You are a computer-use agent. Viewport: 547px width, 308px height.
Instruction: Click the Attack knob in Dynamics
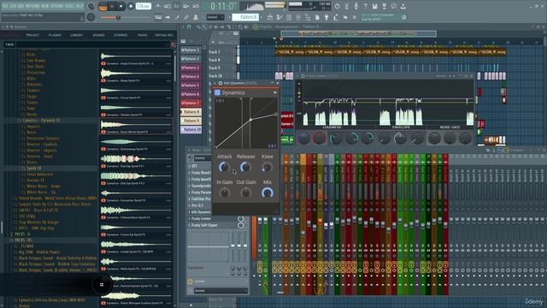point(224,167)
